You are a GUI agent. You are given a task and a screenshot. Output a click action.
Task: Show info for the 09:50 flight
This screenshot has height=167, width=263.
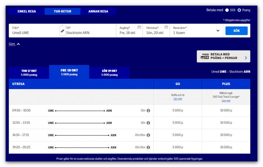point(148,111)
